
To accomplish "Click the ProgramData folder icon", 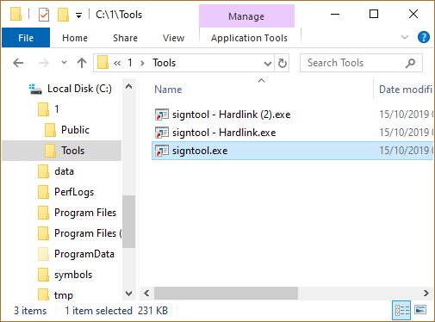I will [43, 254].
